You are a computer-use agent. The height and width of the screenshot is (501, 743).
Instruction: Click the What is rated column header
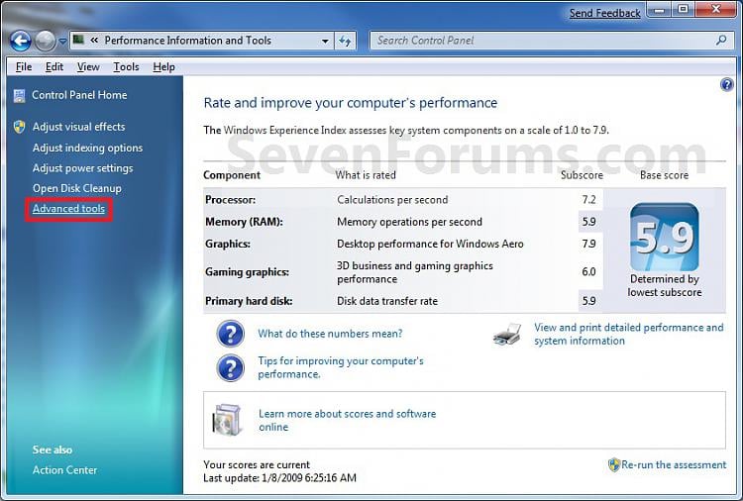(x=366, y=175)
